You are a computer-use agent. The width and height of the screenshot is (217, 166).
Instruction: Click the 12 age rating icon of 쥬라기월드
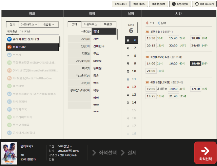(x=9, y=39)
